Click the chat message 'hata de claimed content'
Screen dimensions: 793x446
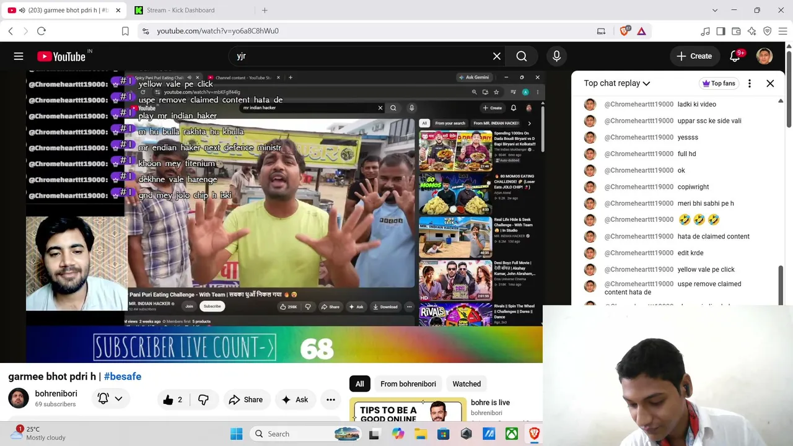point(714,236)
